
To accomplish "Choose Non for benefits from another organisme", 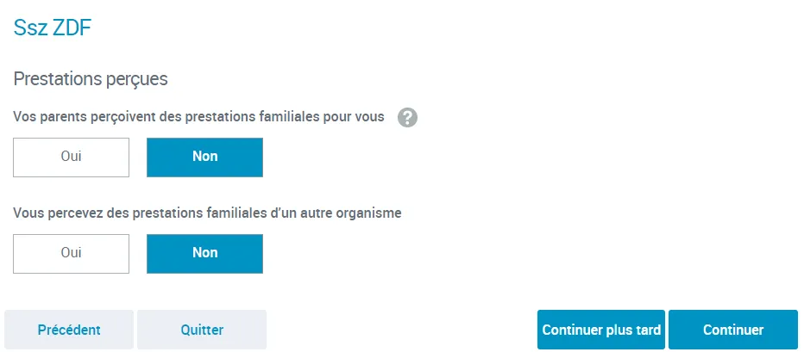I will pos(204,253).
